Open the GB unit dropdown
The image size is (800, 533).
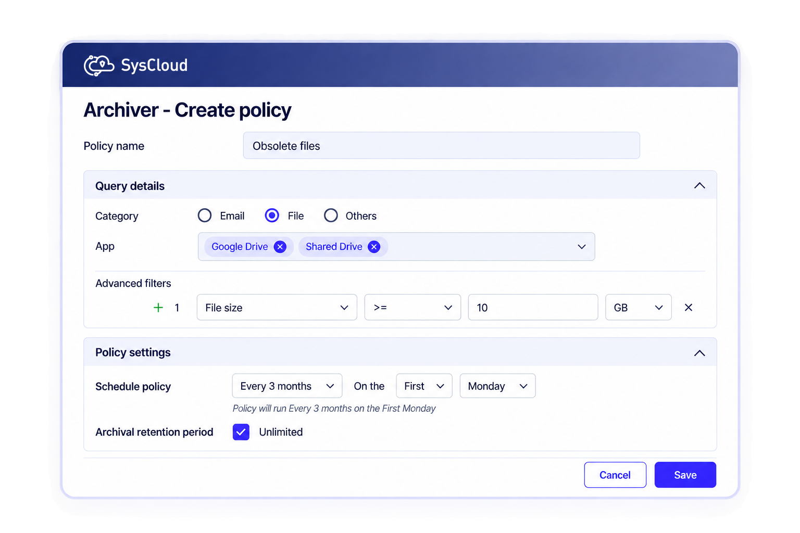pos(639,308)
